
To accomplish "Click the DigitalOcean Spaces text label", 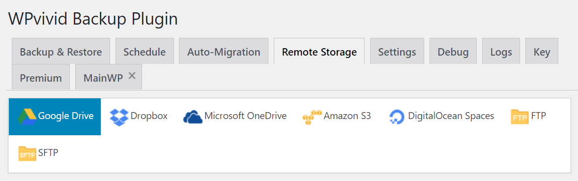I will [451, 117].
